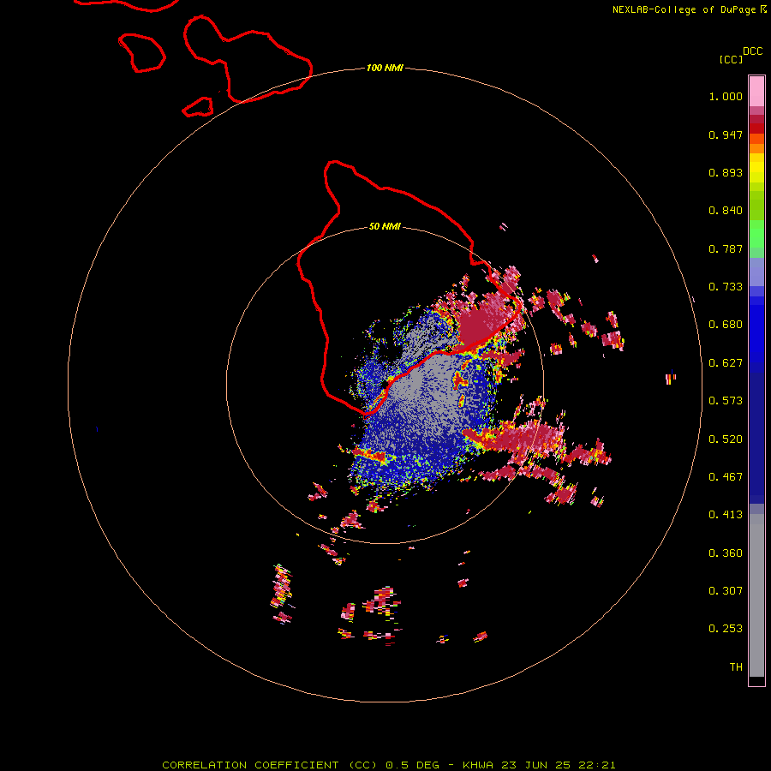Image resolution: width=771 pixels, height=771 pixels.
Task: Click the 0.573 scale value
Action: [x=726, y=401]
